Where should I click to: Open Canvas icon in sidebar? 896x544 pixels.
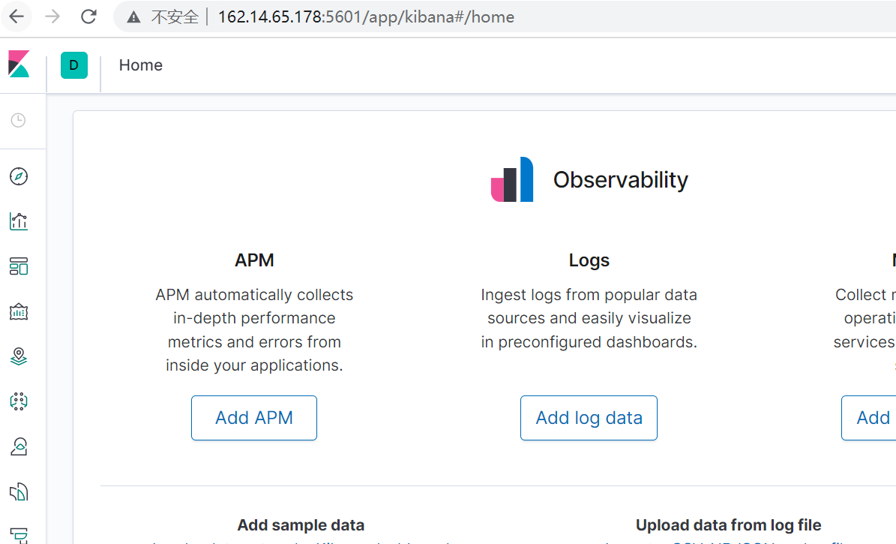(x=19, y=311)
